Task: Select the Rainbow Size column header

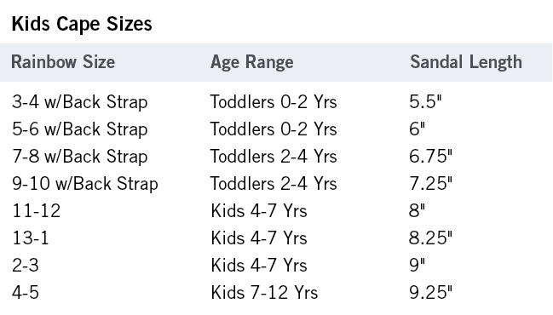Action: pos(63,62)
